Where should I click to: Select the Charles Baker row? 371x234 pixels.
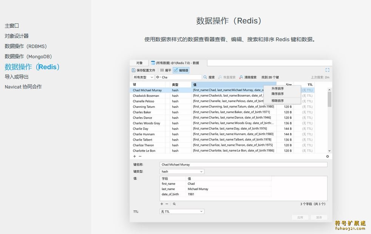[x=222, y=112]
